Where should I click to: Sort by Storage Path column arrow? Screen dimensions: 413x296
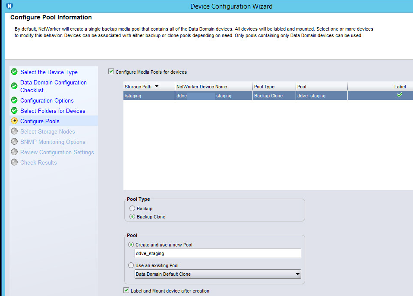(x=156, y=87)
